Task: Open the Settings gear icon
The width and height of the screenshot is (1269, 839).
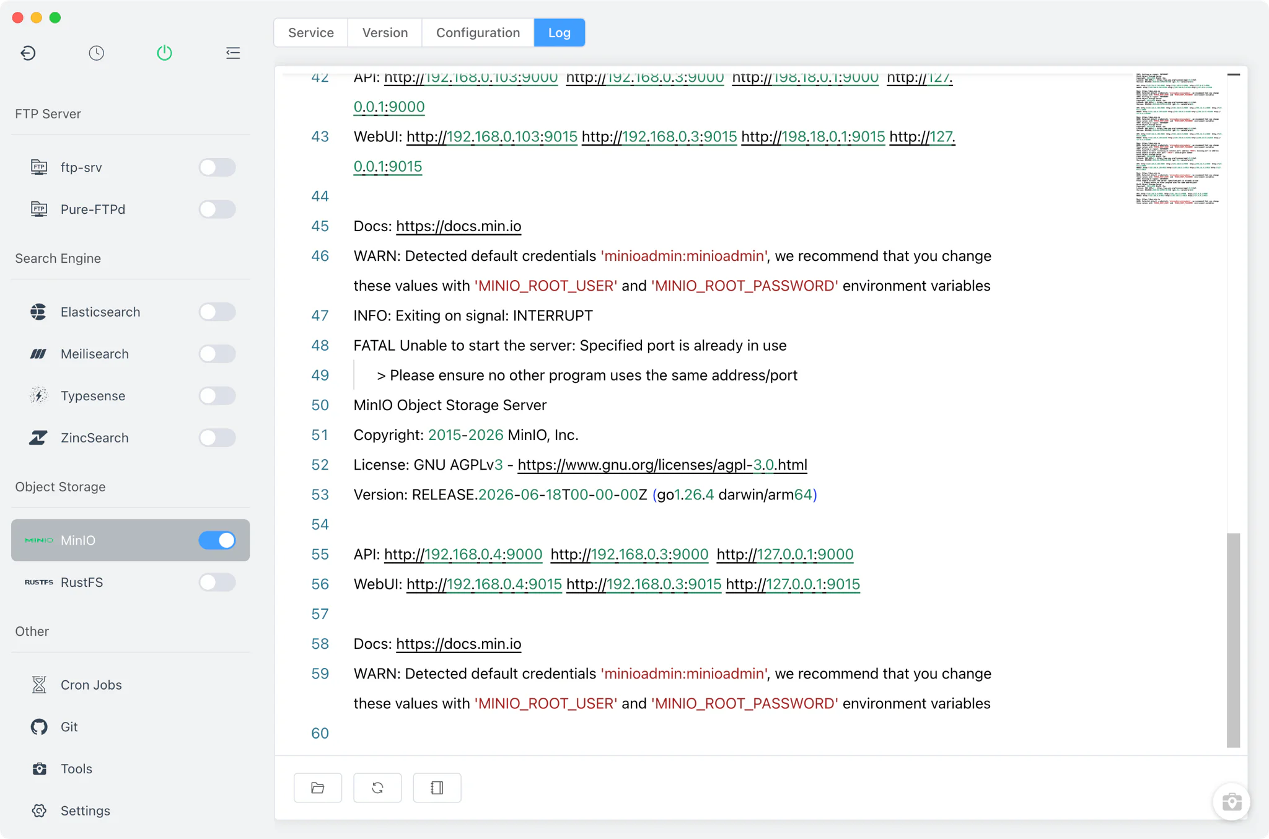Action: [39, 810]
